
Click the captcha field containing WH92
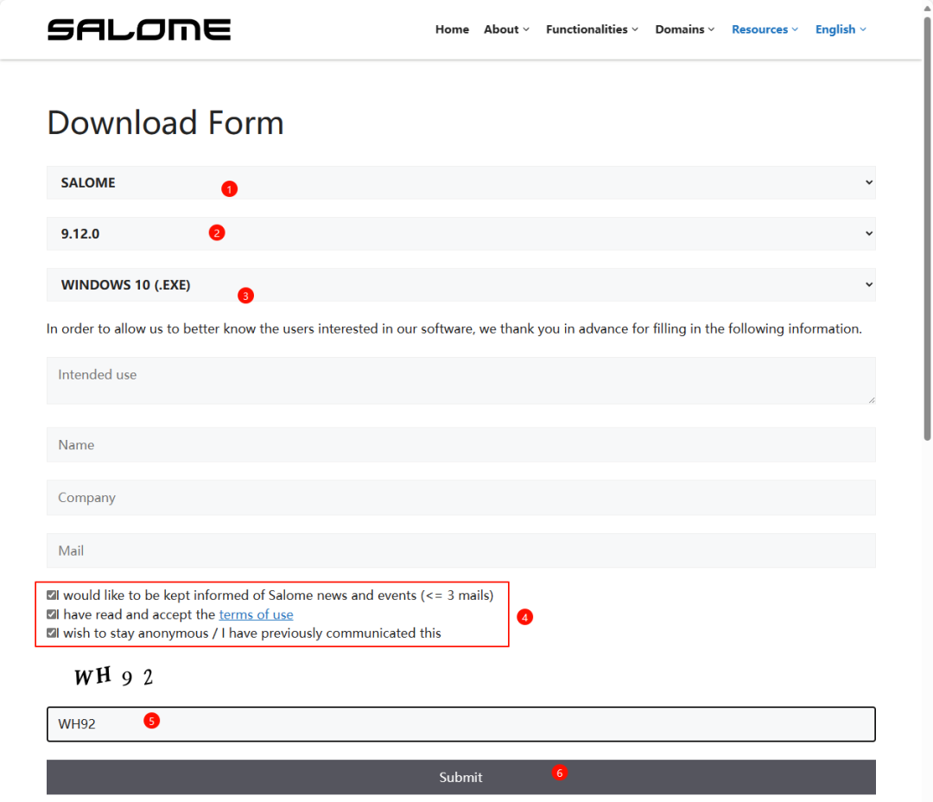(461, 724)
